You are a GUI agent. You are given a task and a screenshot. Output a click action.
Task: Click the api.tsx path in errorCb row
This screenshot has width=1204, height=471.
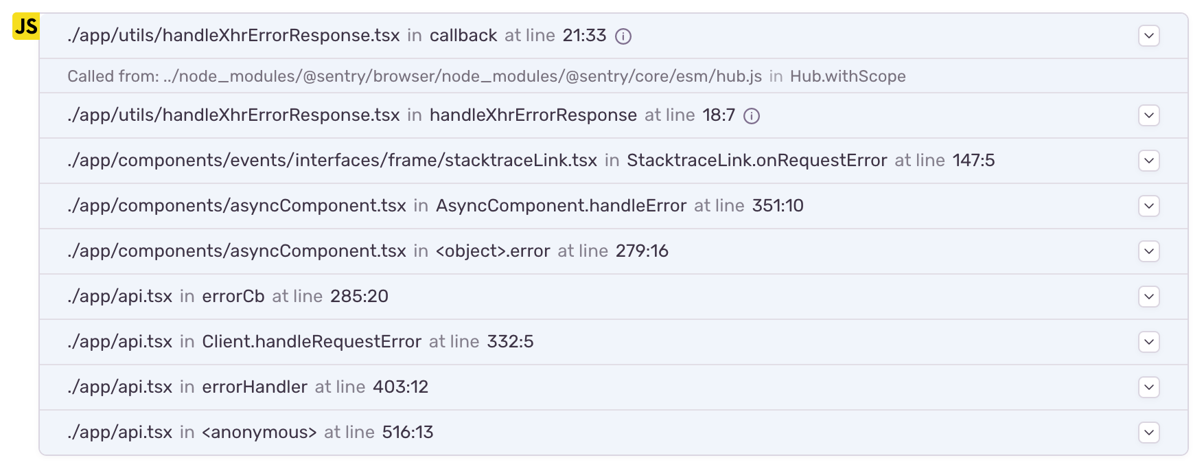point(120,297)
